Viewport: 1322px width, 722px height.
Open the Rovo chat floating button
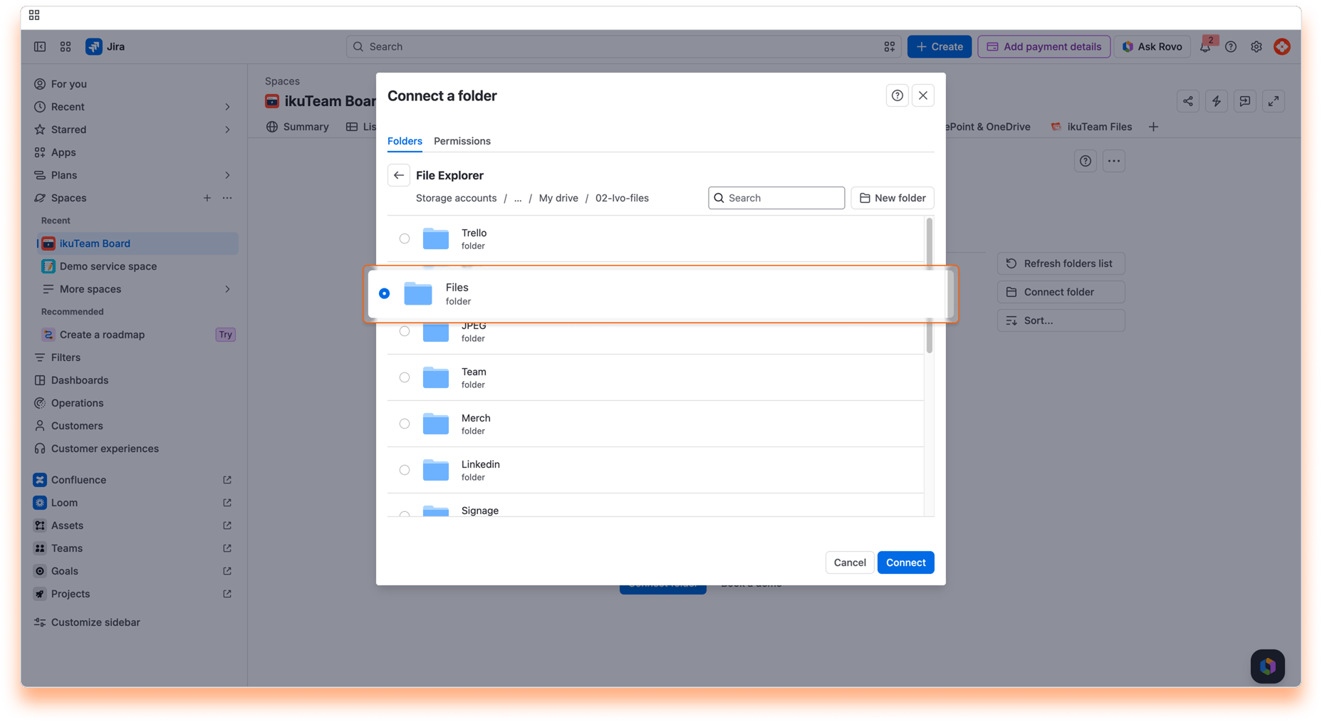click(1268, 666)
